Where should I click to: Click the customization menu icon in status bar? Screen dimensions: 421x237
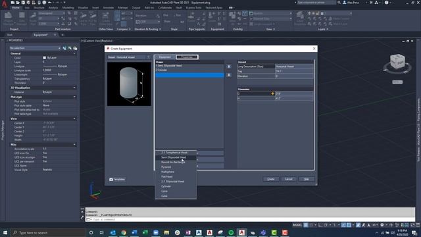tap(418, 225)
